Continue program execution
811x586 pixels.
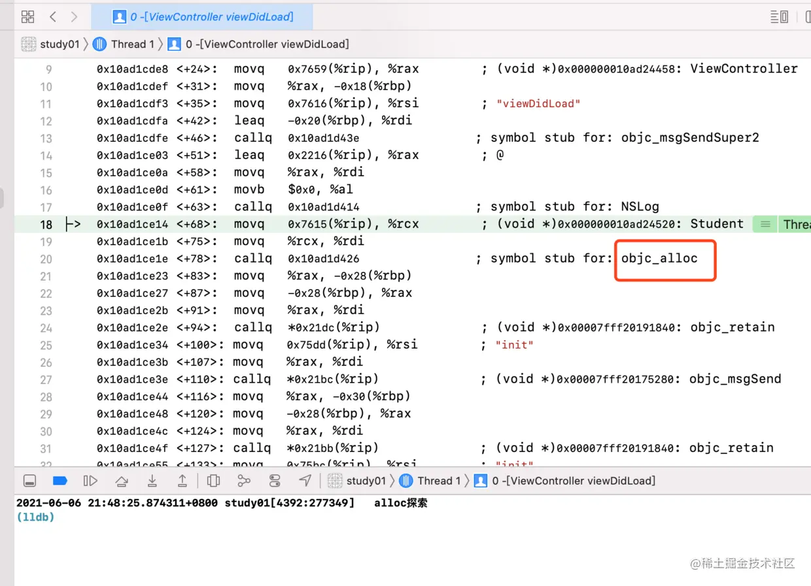coord(90,481)
